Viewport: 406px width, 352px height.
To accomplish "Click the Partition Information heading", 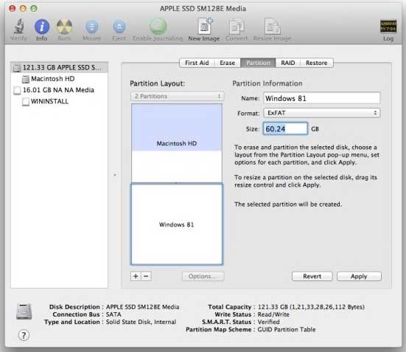I will (x=267, y=83).
